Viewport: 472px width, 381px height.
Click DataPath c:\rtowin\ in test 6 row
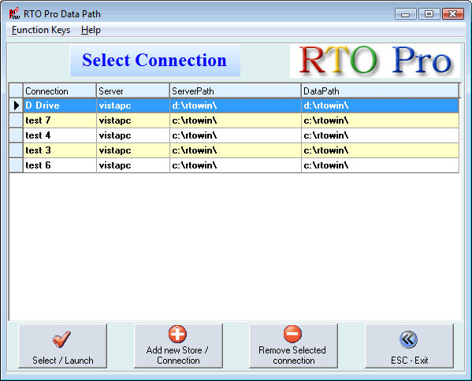380,165
